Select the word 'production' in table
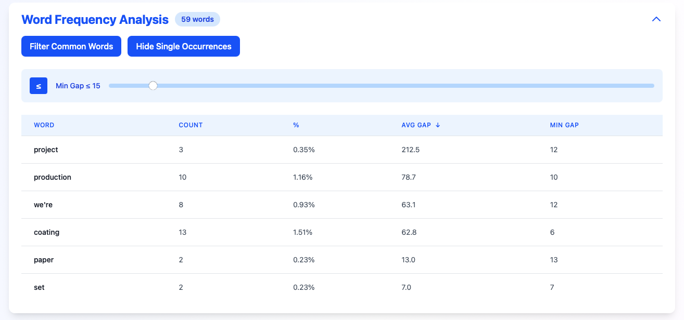This screenshot has height=320, width=684. [53, 177]
